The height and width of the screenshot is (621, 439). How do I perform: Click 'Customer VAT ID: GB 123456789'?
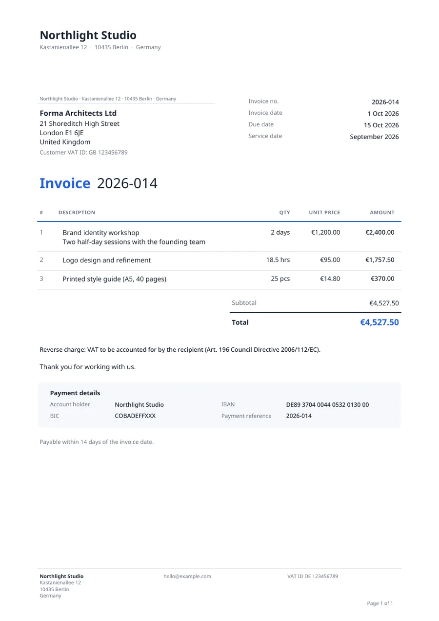(83, 152)
